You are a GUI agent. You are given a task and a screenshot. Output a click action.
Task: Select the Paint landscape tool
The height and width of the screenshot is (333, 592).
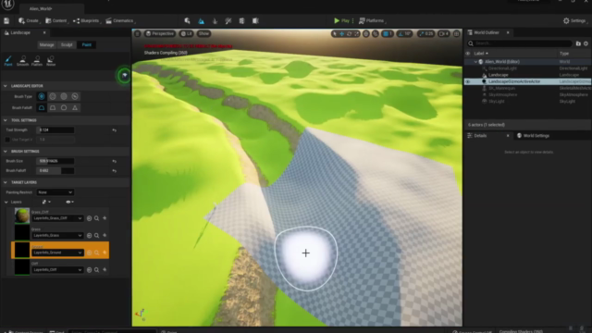tap(8, 60)
